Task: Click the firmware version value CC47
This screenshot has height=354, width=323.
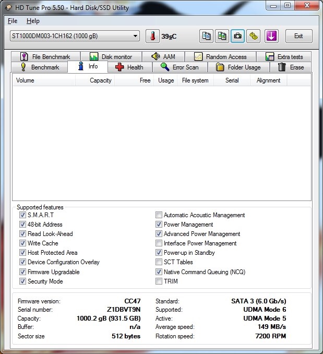Action: point(133,301)
